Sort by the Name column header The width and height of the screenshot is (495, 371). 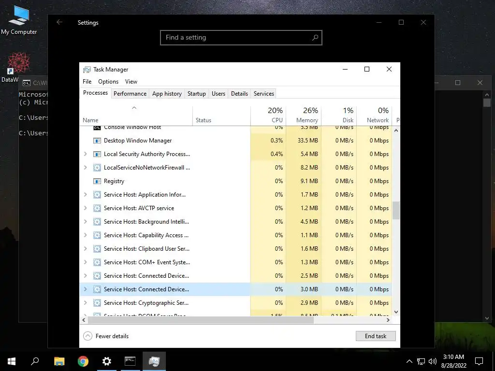point(136,115)
